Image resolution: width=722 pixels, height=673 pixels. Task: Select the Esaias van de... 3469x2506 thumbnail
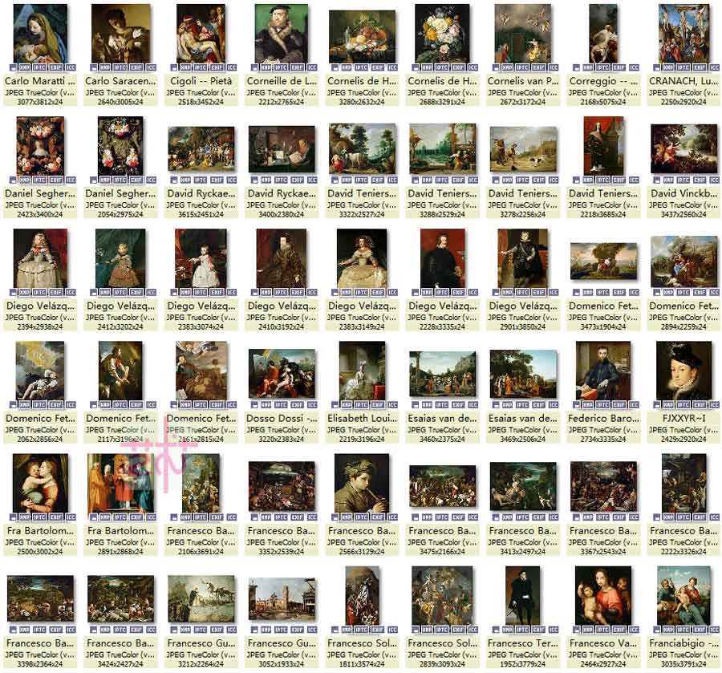tap(523, 374)
